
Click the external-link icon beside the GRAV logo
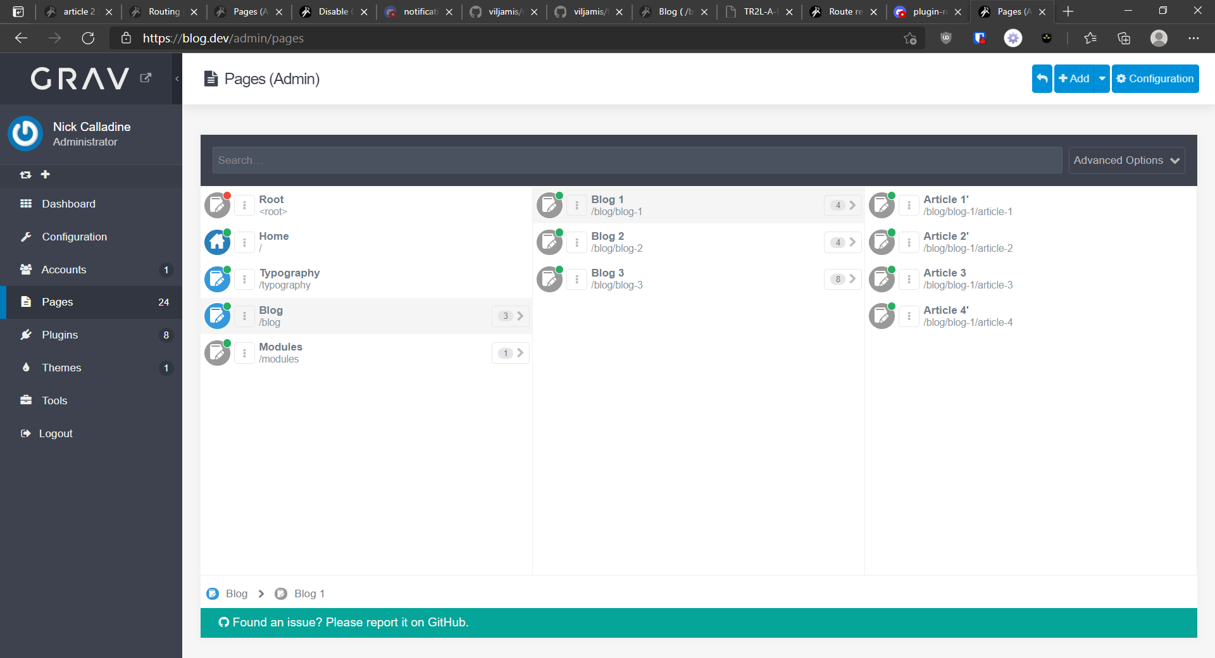146,78
